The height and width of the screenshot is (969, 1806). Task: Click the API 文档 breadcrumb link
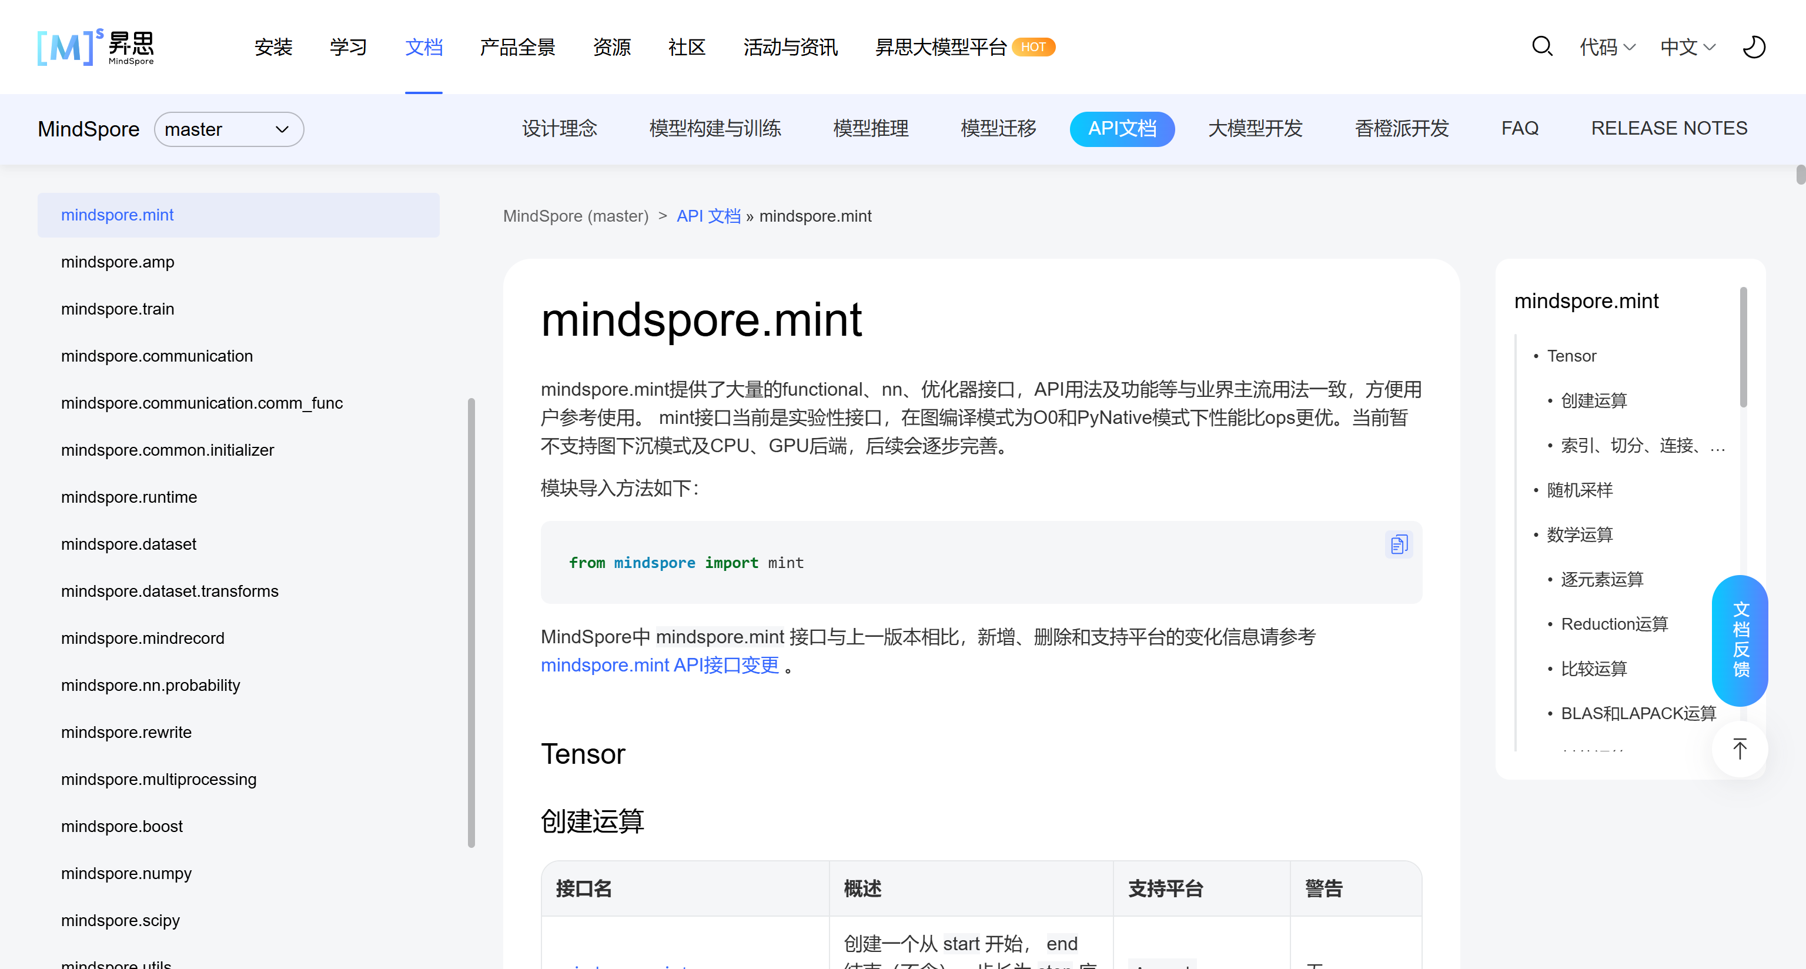pyautogui.click(x=708, y=216)
